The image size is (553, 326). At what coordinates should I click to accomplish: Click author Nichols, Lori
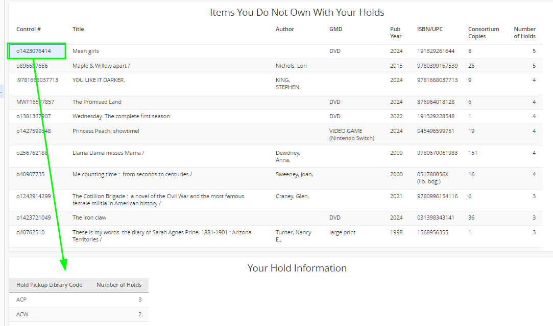pos(292,66)
